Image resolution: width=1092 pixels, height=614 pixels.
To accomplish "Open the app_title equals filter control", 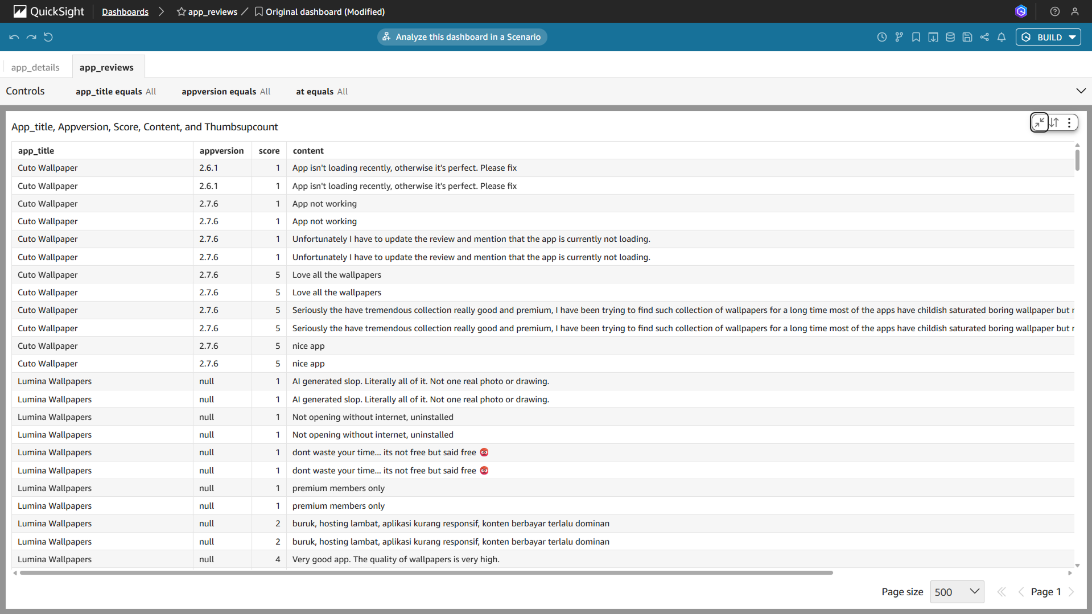I will (x=116, y=92).
